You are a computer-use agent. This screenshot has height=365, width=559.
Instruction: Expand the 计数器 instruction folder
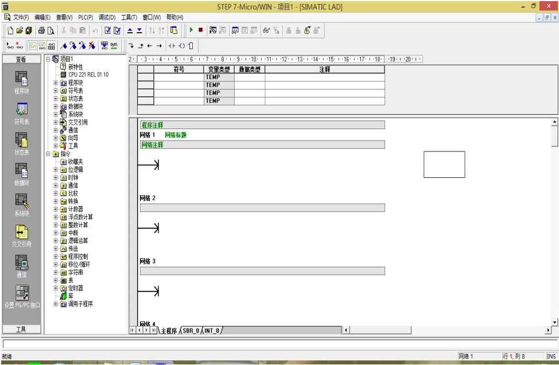click(x=56, y=209)
